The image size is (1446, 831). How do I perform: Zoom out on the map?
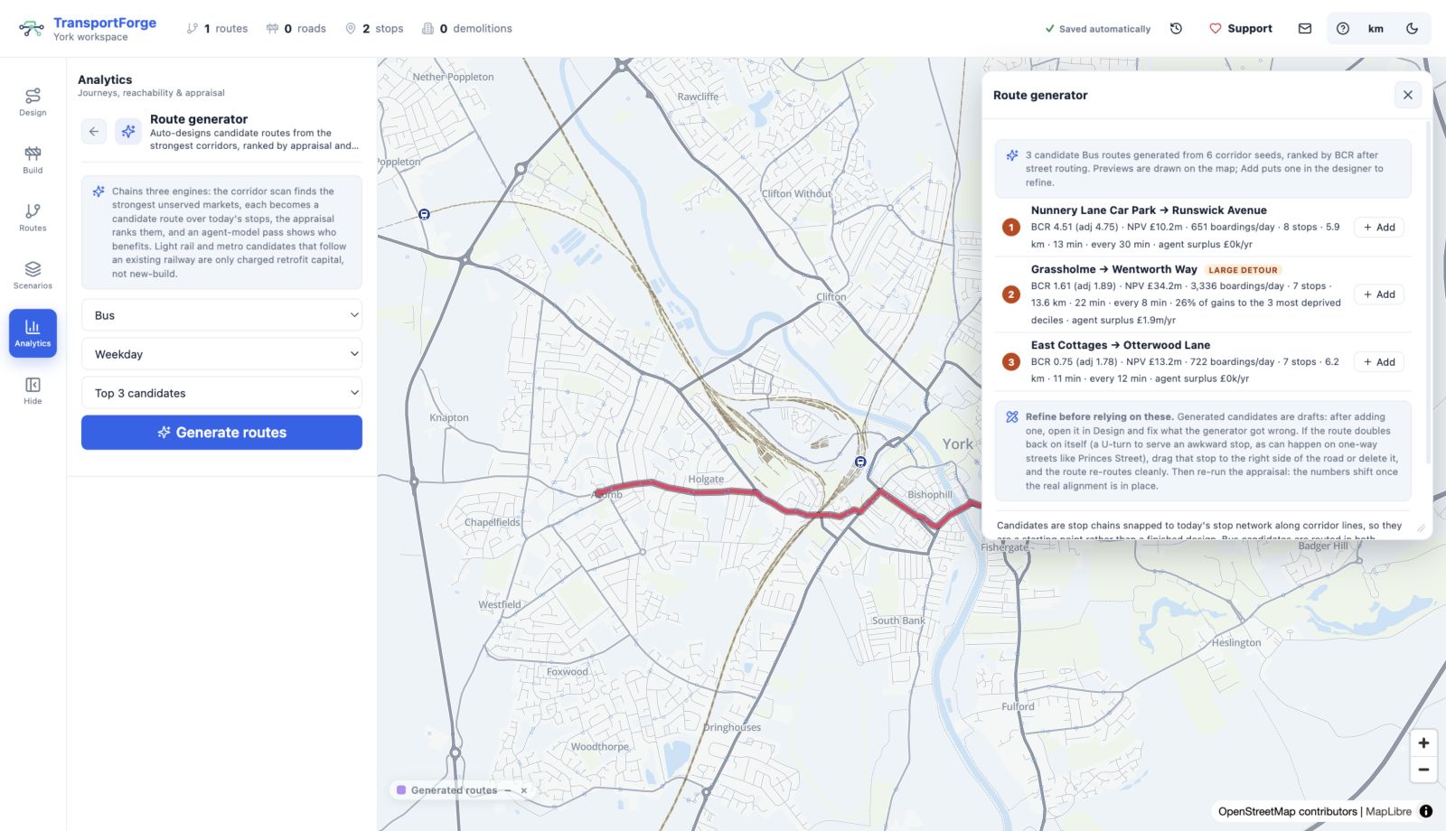point(1423,770)
